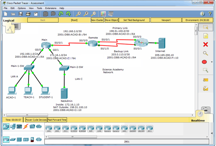
Task: Open the Edit menu
Action: point(12,8)
